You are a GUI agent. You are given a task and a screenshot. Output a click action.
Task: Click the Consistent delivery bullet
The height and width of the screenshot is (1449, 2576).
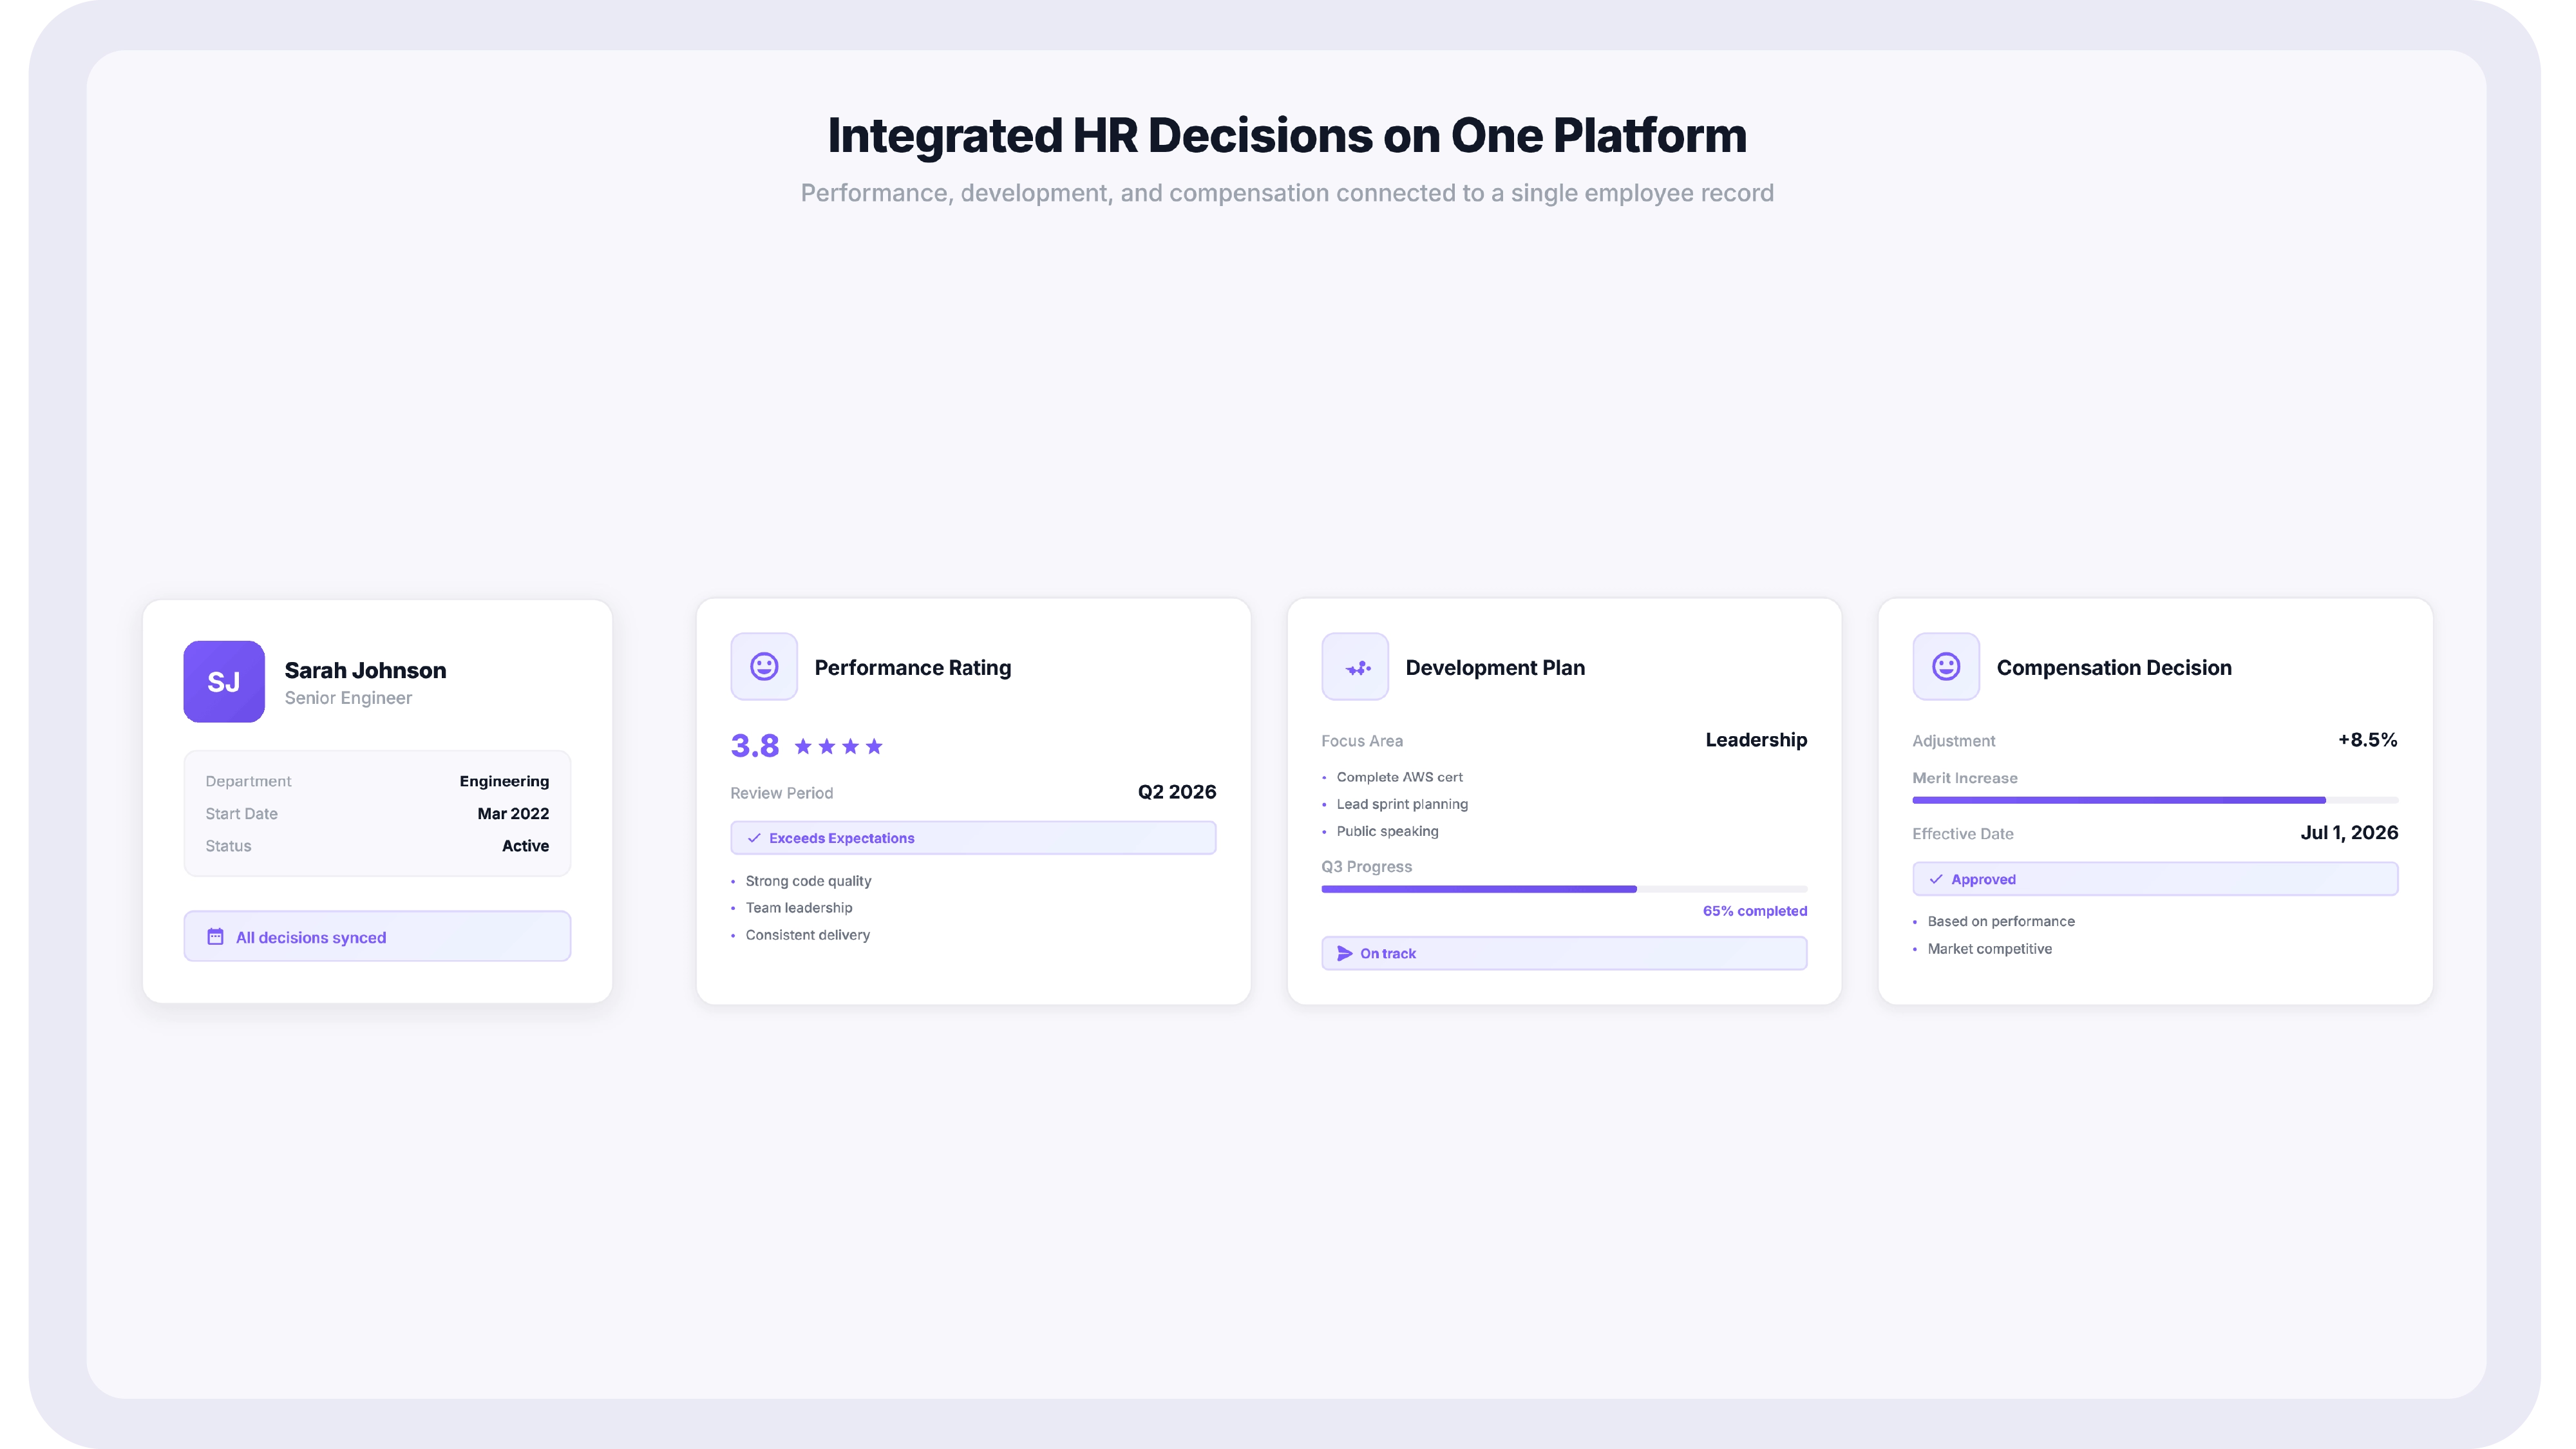click(808, 935)
